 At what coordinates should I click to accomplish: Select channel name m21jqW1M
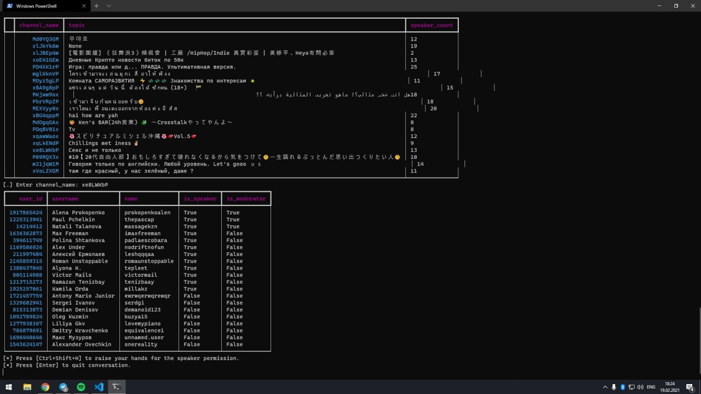pos(45,164)
